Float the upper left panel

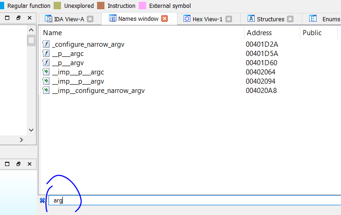[18, 18]
